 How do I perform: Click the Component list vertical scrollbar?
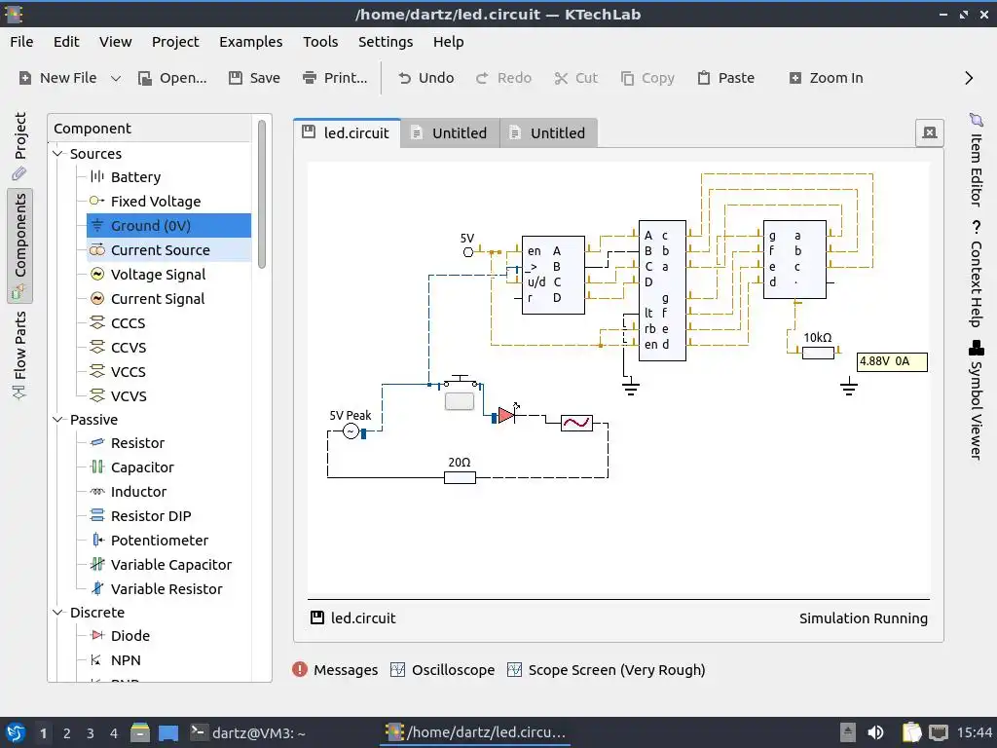(261, 194)
